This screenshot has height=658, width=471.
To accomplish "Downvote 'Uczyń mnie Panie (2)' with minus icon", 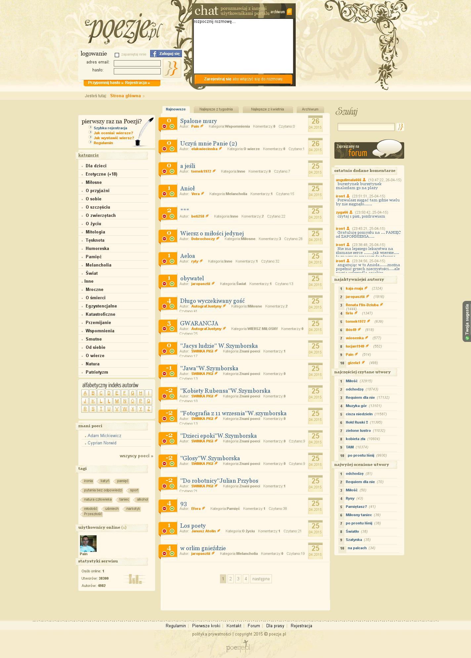I will 164,149.
